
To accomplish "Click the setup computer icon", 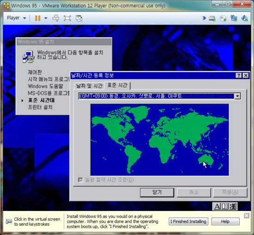I will 28,56.
